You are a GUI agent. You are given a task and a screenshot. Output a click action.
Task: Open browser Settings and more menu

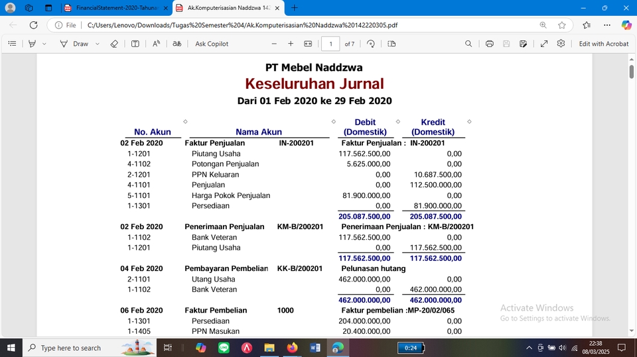[x=607, y=25]
